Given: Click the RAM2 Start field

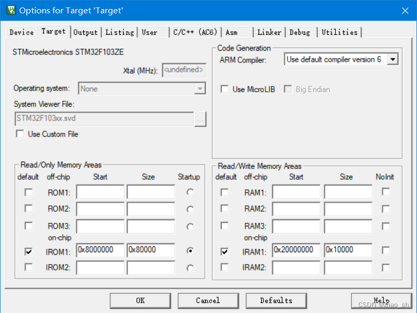Looking at the screenshot, I should (x=296, y=208).
